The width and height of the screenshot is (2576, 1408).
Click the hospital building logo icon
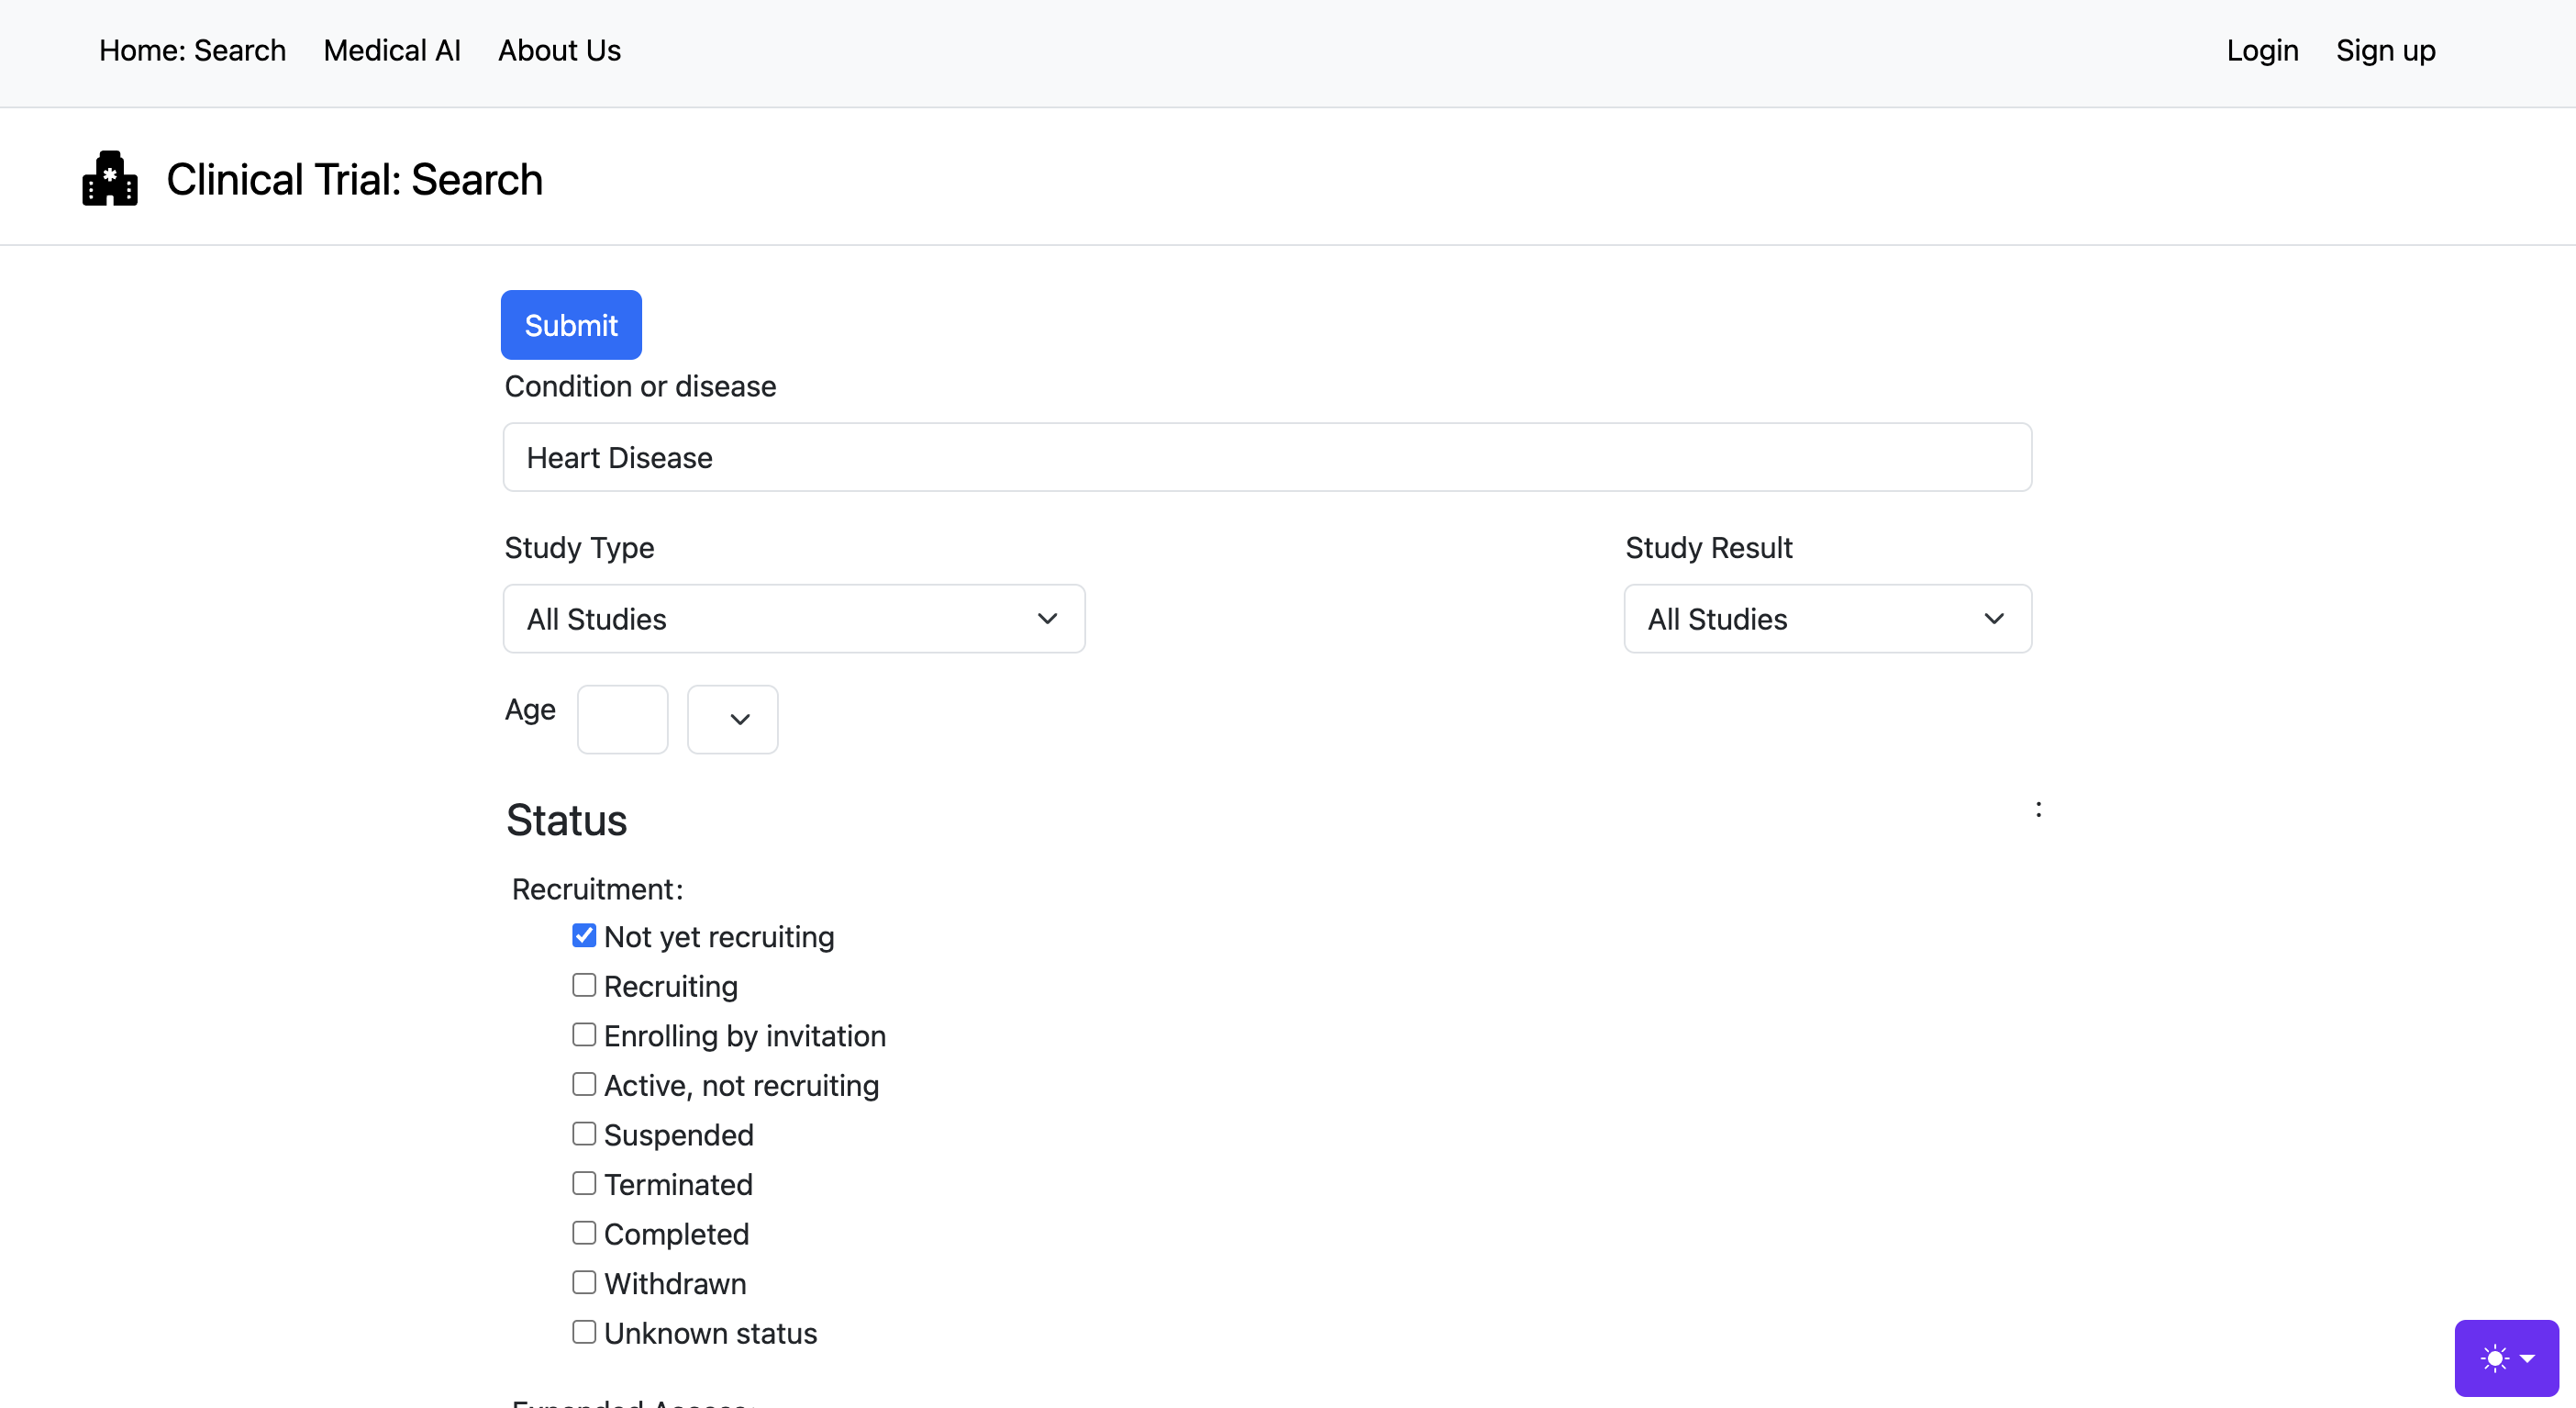click(110, 179)
